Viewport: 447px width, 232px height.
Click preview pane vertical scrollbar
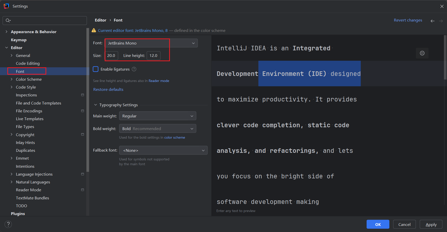click(x=445, y=57)
